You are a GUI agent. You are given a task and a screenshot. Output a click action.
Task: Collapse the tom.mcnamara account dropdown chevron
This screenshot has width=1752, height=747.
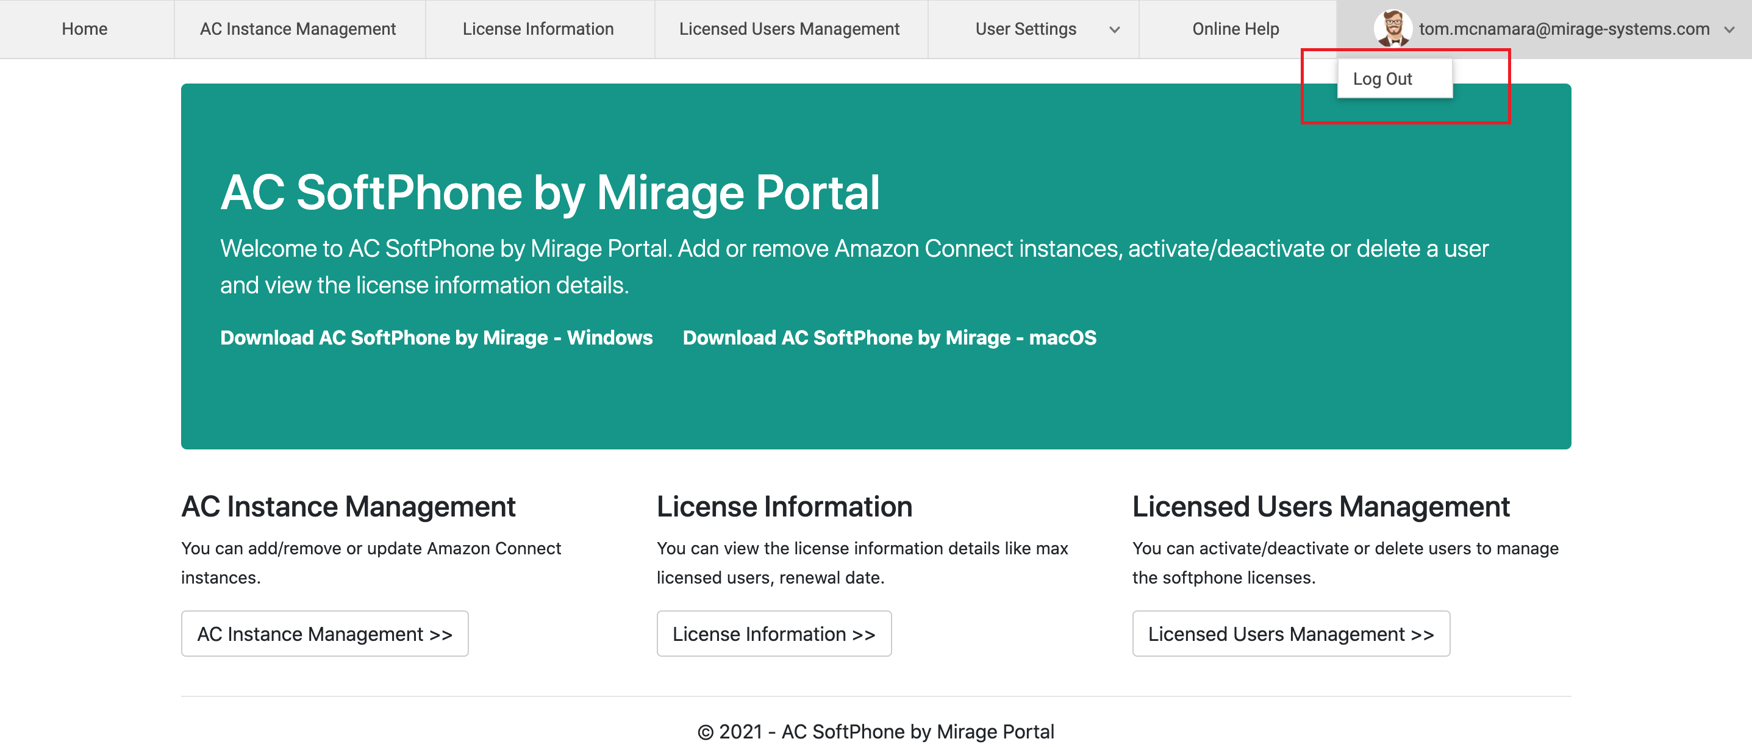pyautogui.click(x=1729, y=30)
